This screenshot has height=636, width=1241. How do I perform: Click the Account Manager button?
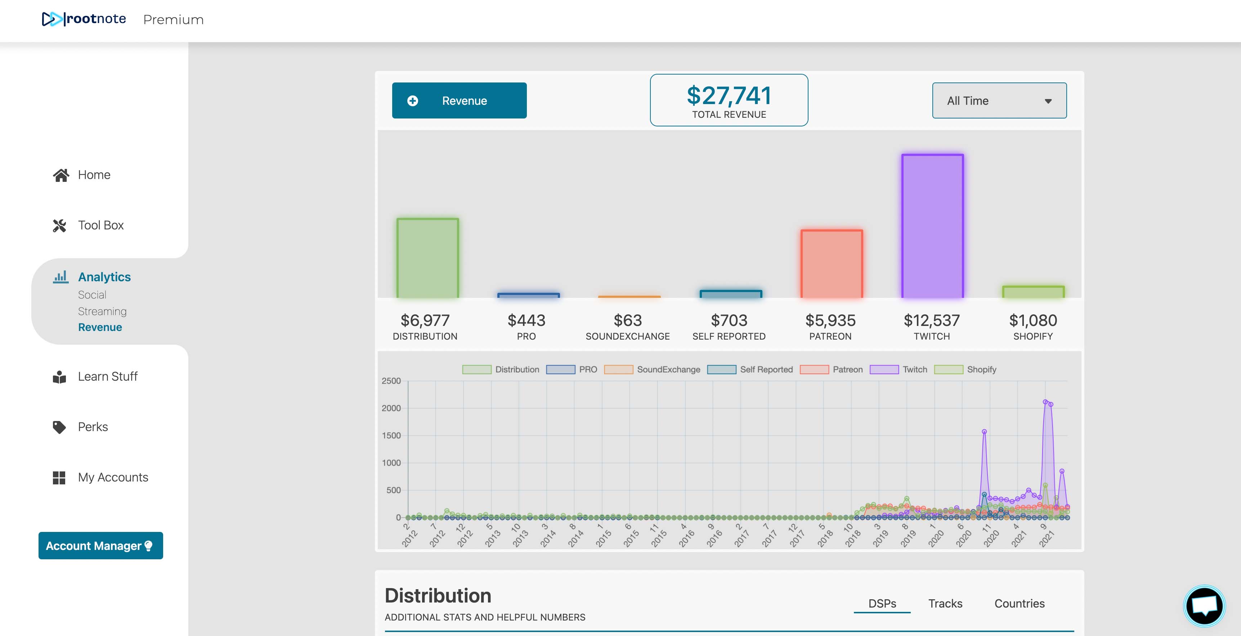coord(101,546)
